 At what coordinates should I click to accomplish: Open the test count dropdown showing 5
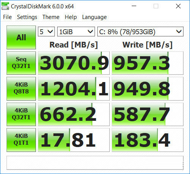pos(46,32)
